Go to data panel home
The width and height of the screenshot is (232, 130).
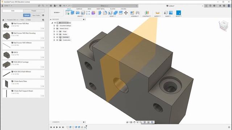pyautogui.click(x=3, y=20)
